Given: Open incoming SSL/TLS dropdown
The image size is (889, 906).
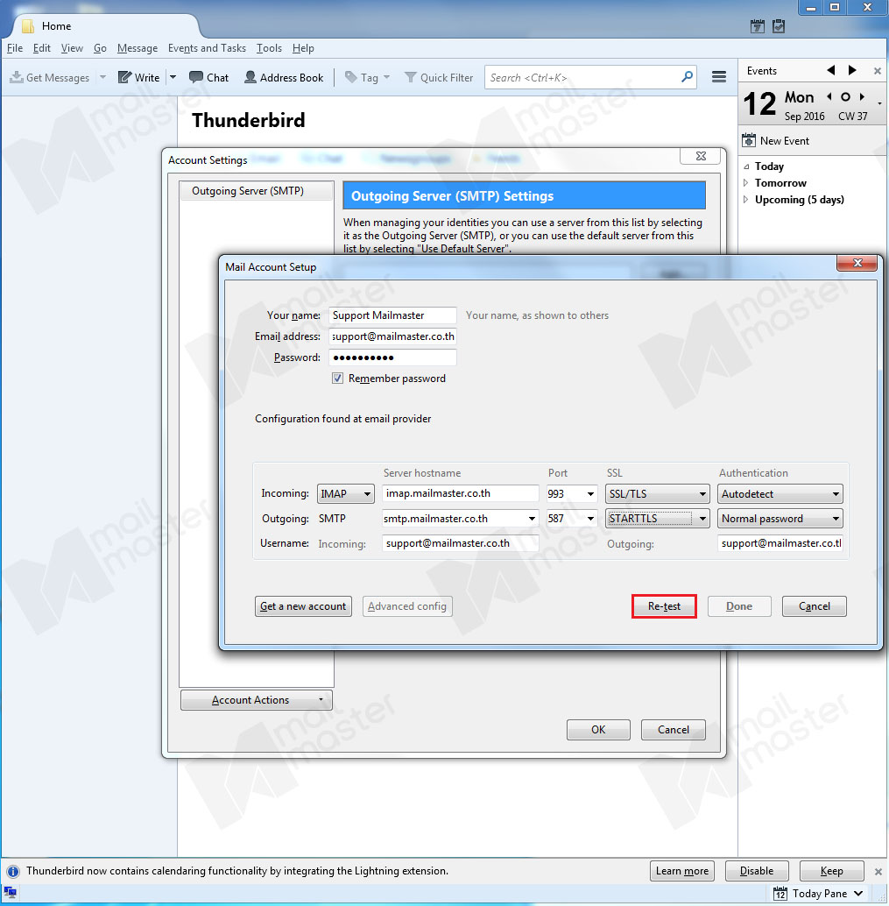Looking at the screenshot, I should click(658, 494).
